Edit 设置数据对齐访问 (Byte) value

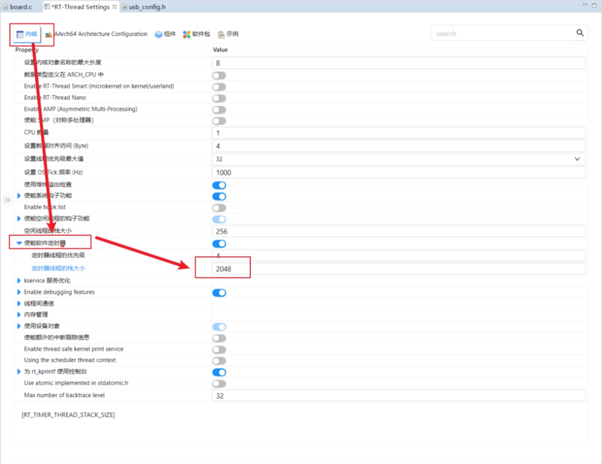click(399, 146)
